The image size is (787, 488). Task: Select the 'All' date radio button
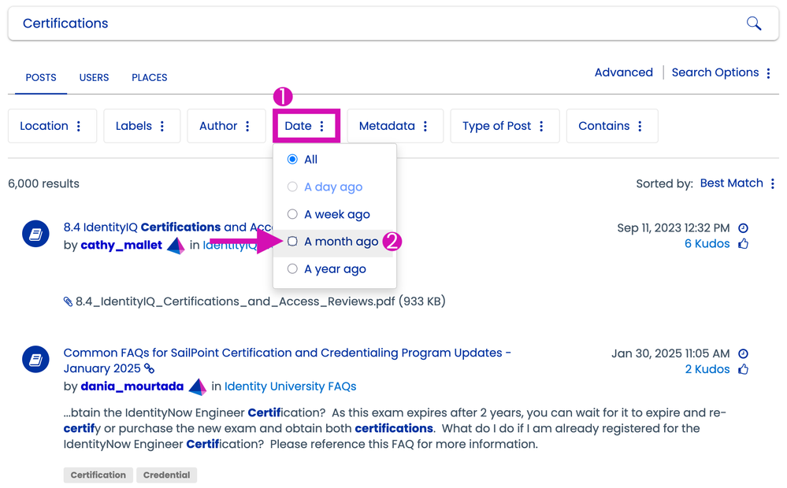coord(292,160)
